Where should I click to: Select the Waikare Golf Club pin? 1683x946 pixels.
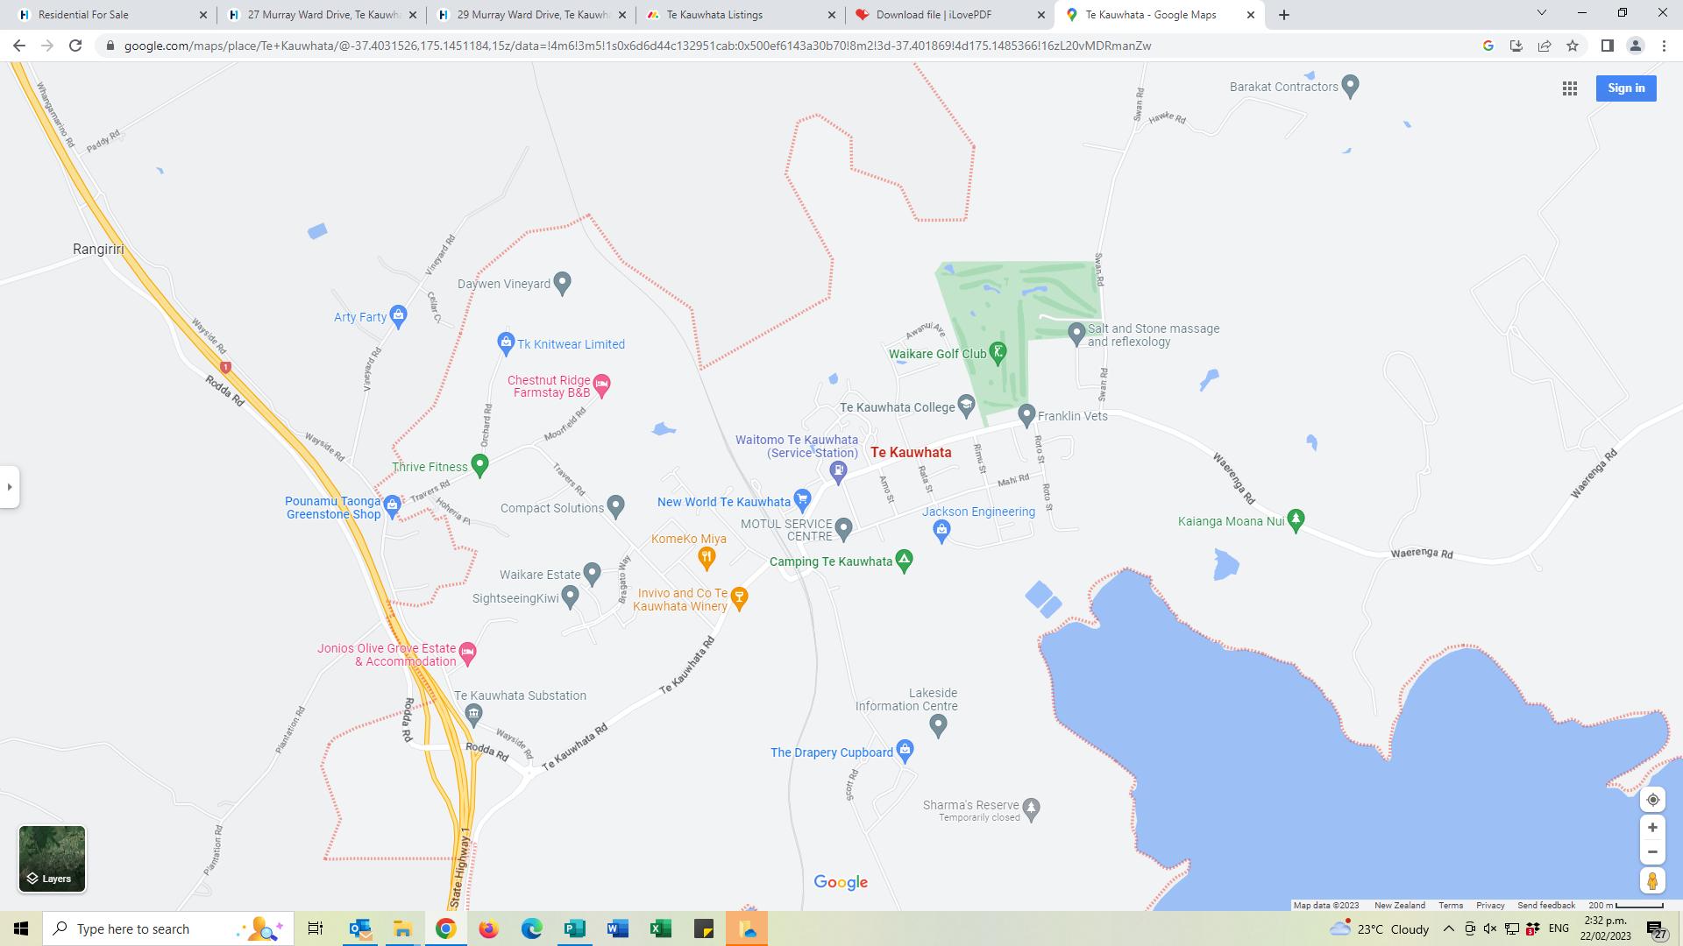(998, 353)
